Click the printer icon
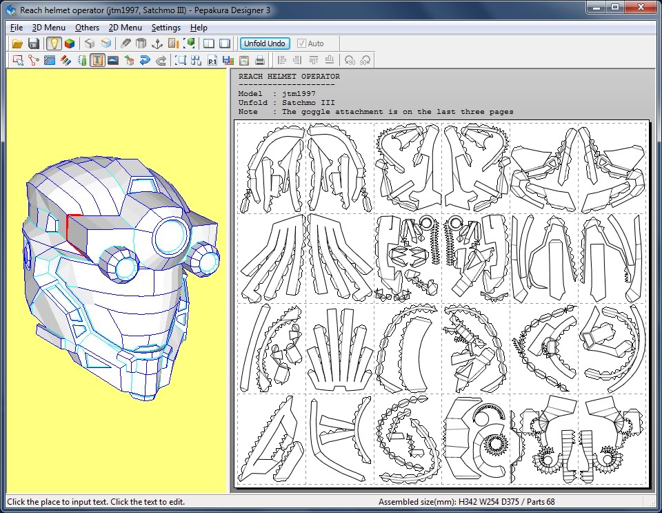 (260, 61)
